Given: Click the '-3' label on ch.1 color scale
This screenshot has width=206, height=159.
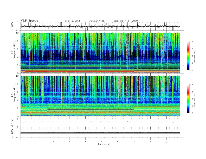Looking at the screenshot, I should pos(192,42).
